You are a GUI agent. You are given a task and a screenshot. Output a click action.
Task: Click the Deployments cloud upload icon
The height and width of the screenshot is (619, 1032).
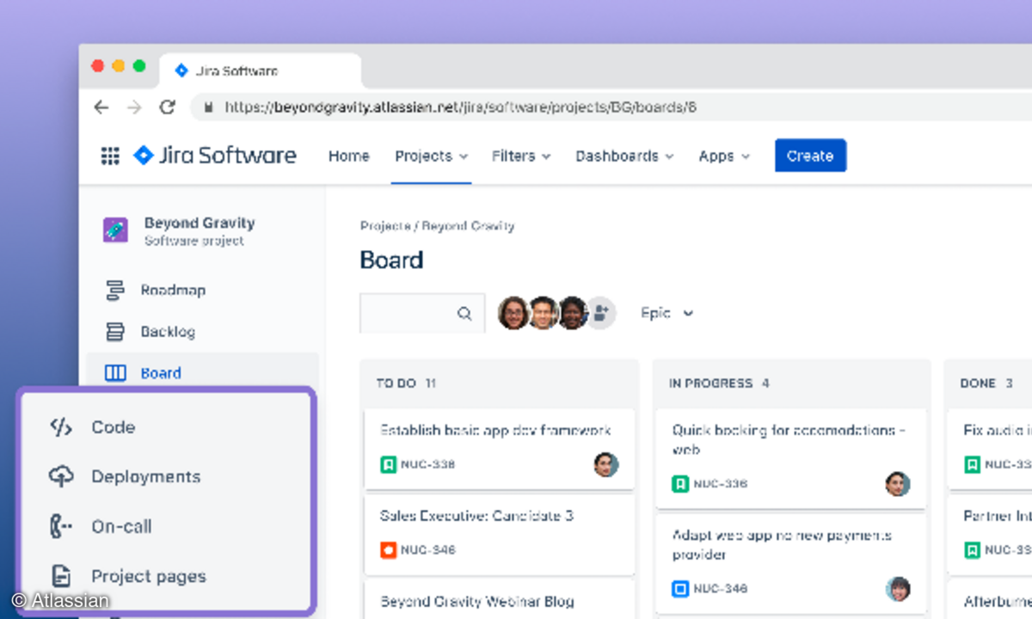coord(60,476)
